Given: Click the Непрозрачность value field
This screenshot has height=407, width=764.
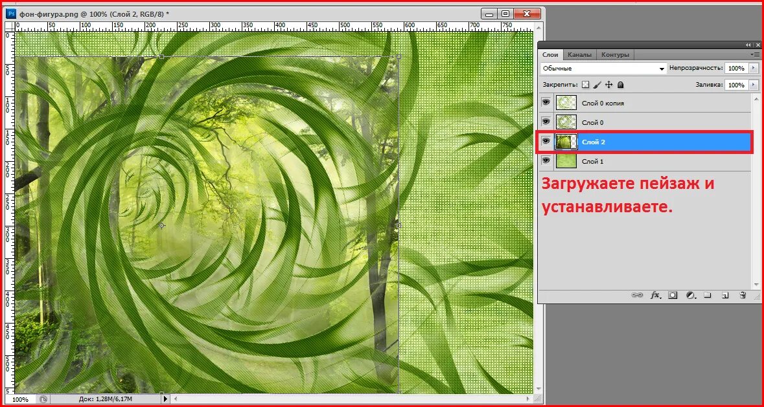Looking at the screenshot, I should pyautogui.click(x=736, y=68).
